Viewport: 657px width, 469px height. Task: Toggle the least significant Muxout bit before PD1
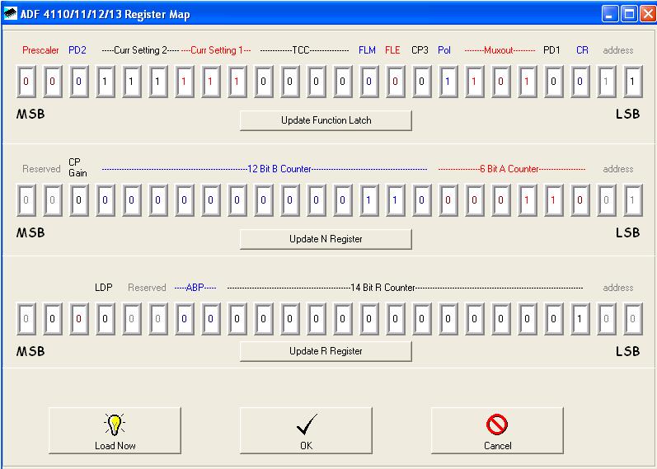[527, 82]
